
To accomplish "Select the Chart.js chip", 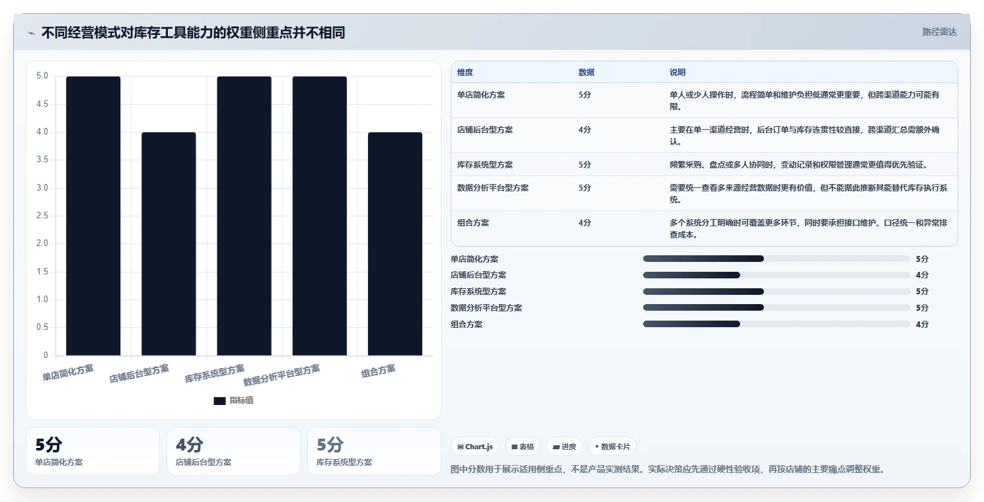I will pyautogui.click(x=475, y=447).
